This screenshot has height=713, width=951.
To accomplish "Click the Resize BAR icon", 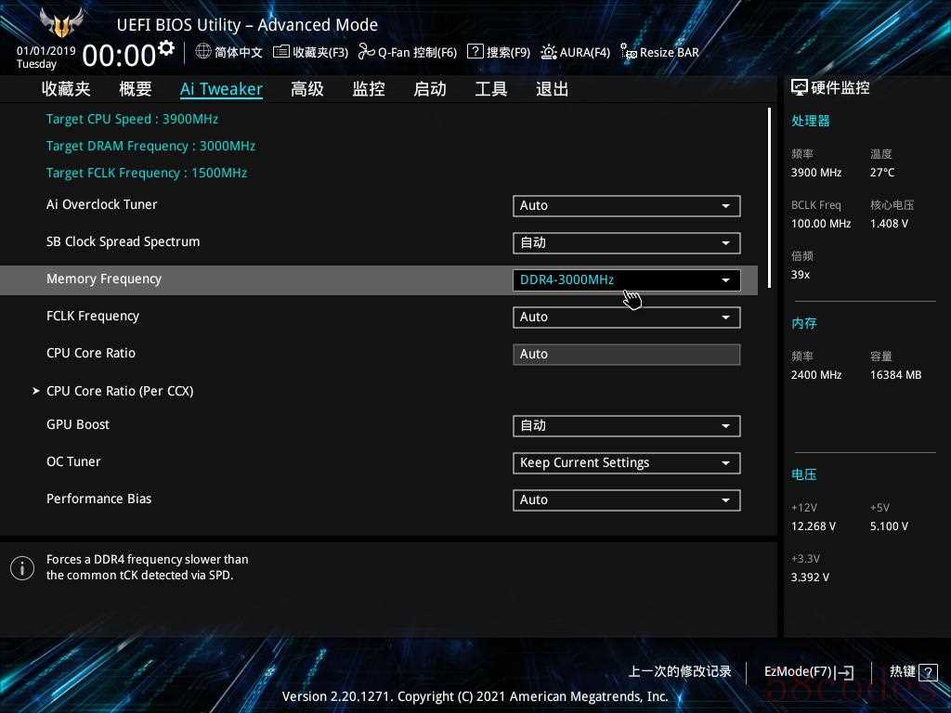I will (x=629, y=52).
